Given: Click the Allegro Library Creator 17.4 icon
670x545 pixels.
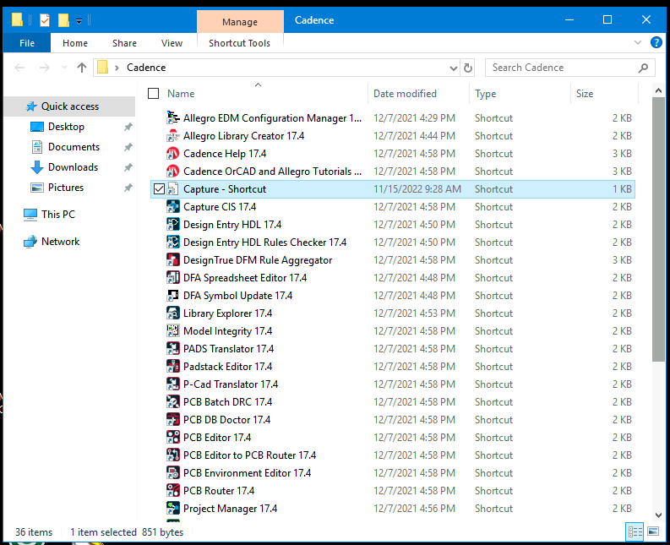Looking at the screenshot, I should point(172,136).
